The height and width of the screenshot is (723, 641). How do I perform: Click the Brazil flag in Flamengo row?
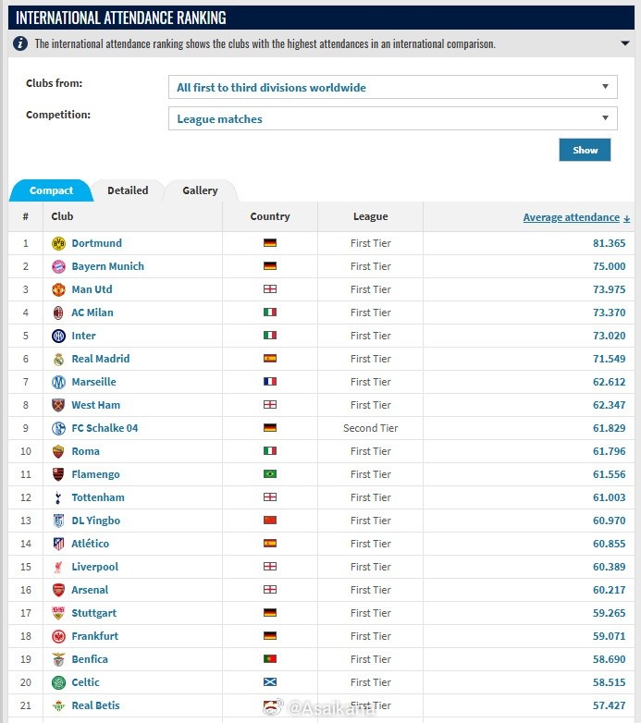click(270, 474)
